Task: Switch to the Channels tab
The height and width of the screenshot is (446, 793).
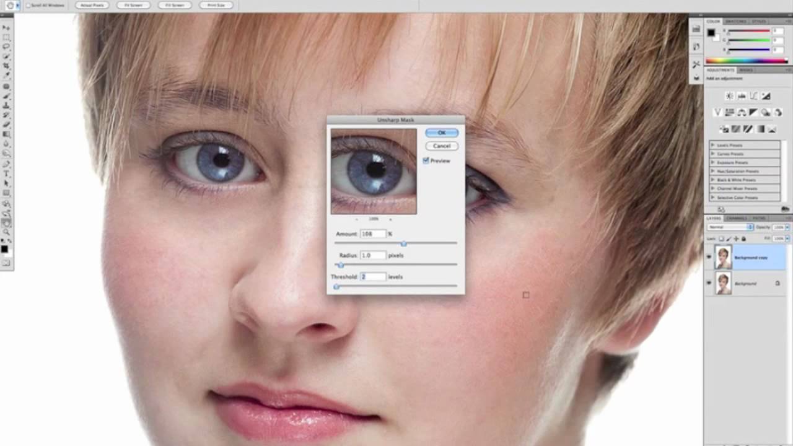Action: (x=737, y=218)
